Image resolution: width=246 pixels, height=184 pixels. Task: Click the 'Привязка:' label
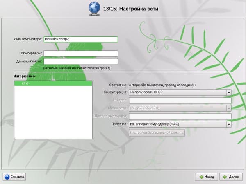[x=119, y=124]
